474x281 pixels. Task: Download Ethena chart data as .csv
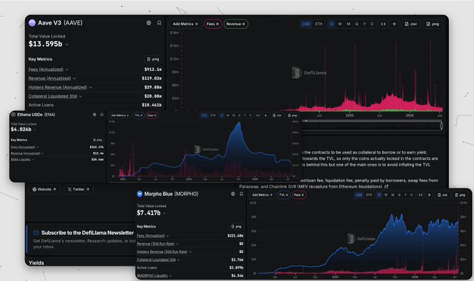[277, 115]
